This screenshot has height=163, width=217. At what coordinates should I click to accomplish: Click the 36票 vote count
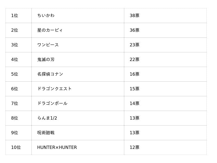135,30
